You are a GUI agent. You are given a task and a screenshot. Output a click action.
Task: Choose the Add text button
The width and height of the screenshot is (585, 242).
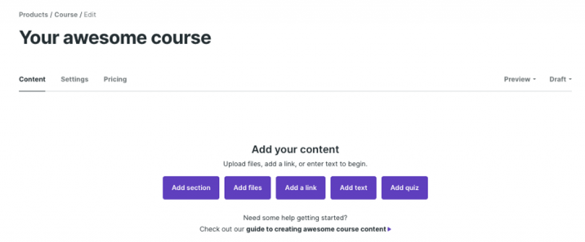[x=354, y=188]
